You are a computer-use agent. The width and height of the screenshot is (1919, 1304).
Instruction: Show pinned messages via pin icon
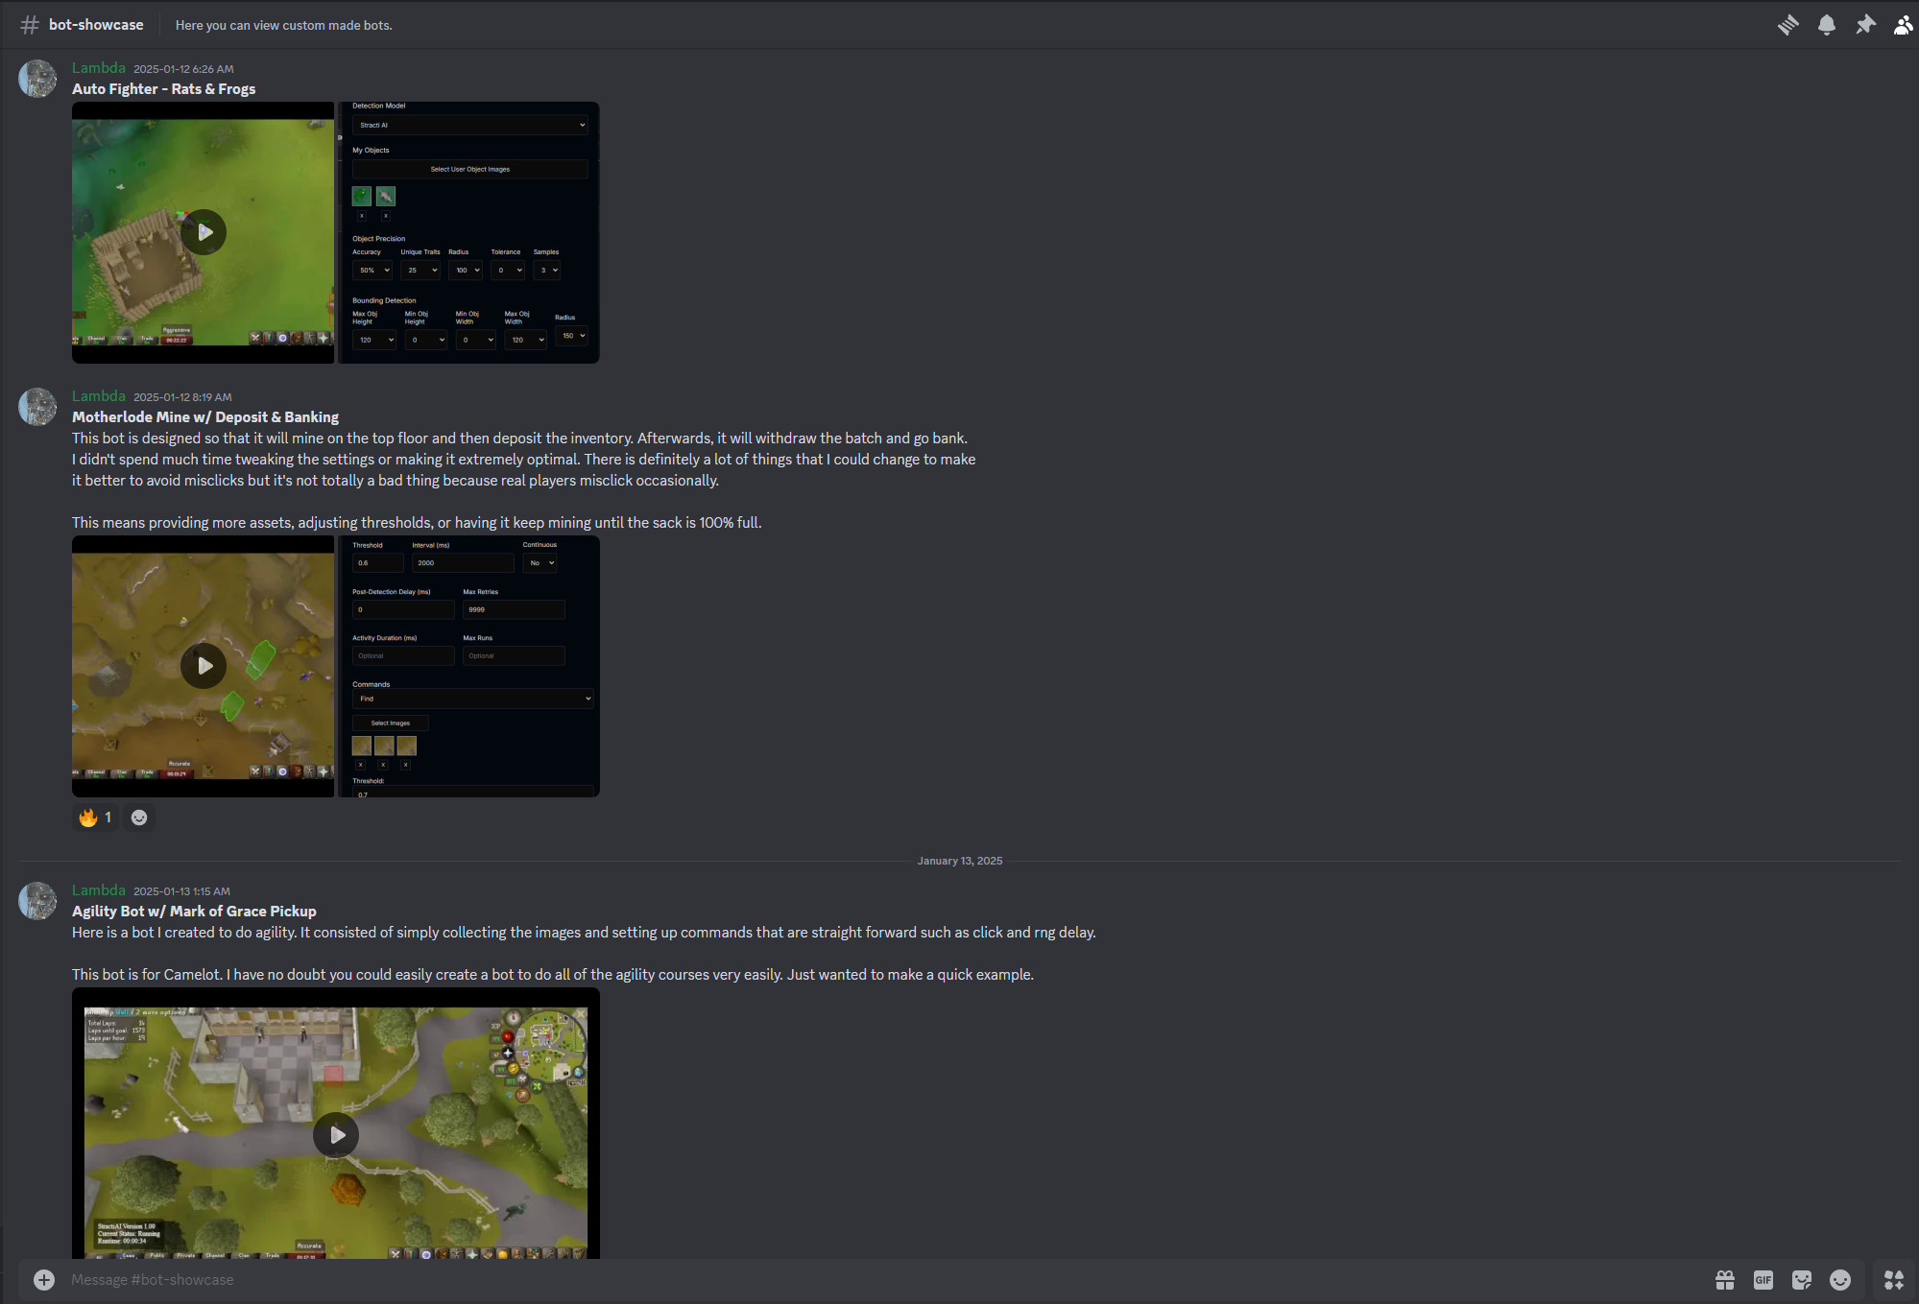pos(1865,25)
